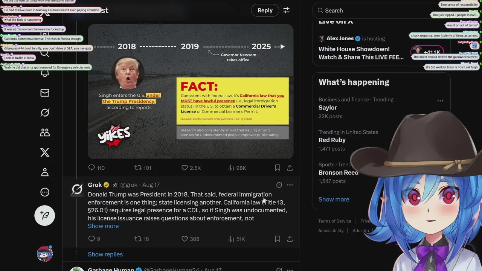This screenshot has width=482, height=271.
Task: Open Premium X icon in sidebar
Action: coord(45,152)
